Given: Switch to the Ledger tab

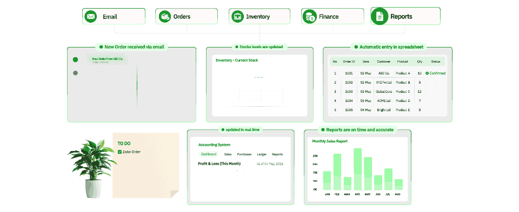Looking at the screenshot, I should [262, 154].
